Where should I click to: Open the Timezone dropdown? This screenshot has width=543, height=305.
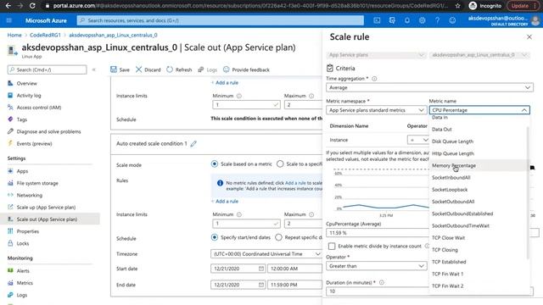click(266, 254)
